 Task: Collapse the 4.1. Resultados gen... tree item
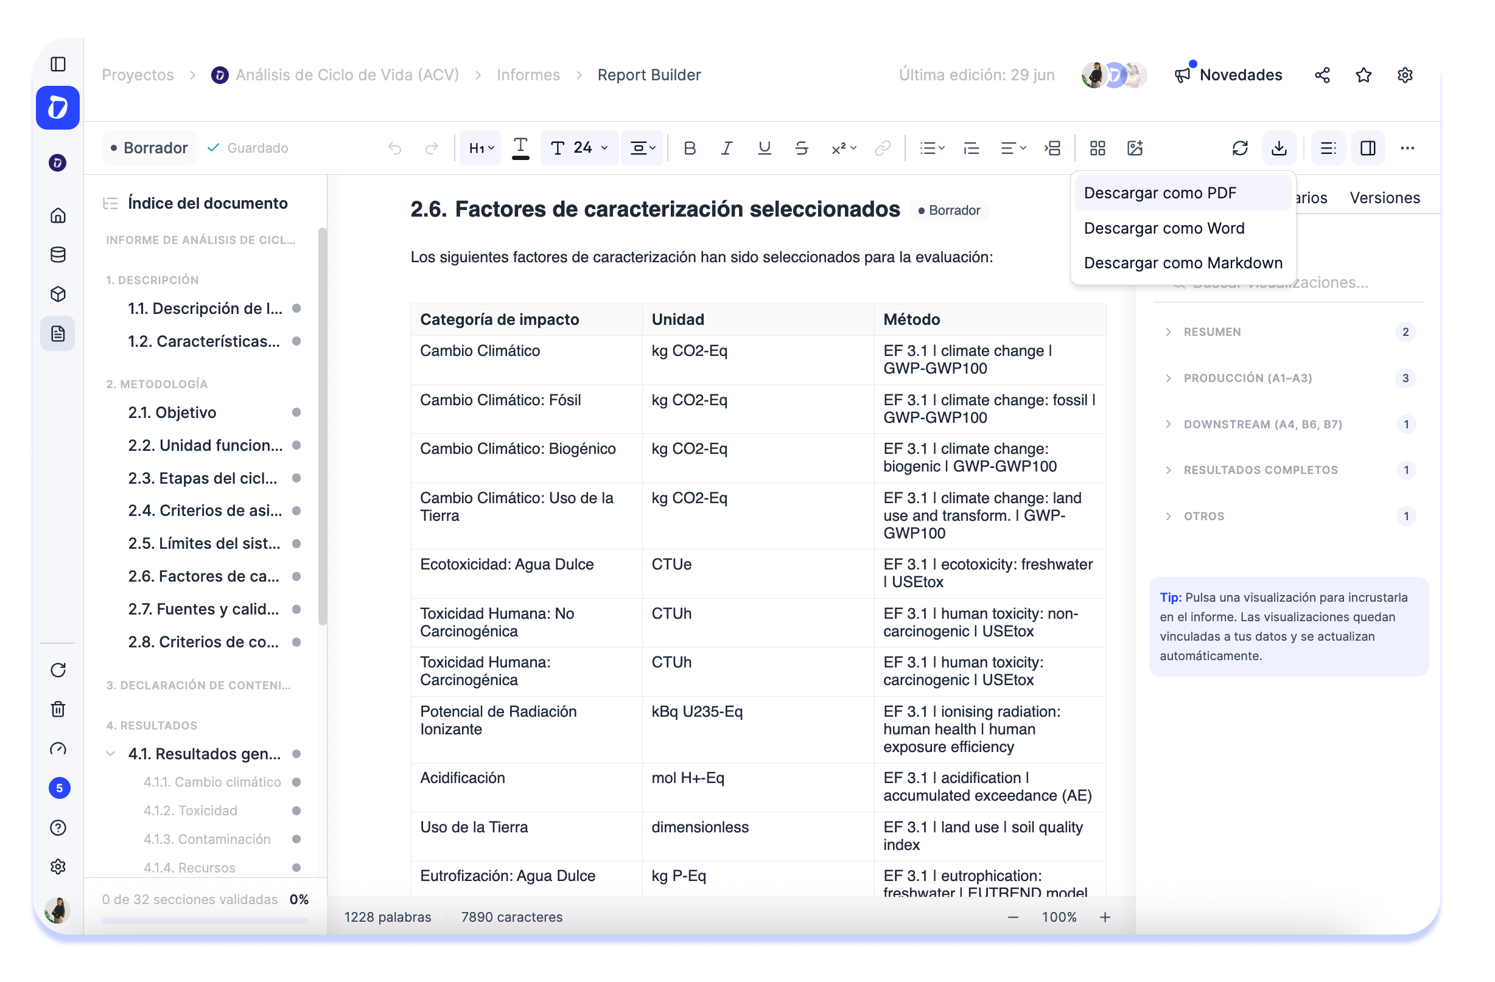(111, 754)
